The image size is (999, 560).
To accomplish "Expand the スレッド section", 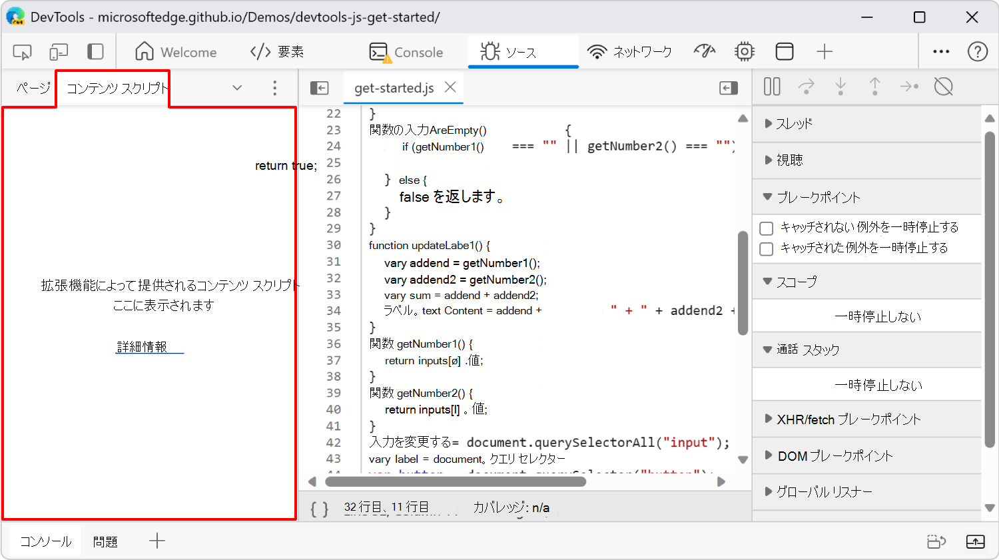I will point(867,123).
